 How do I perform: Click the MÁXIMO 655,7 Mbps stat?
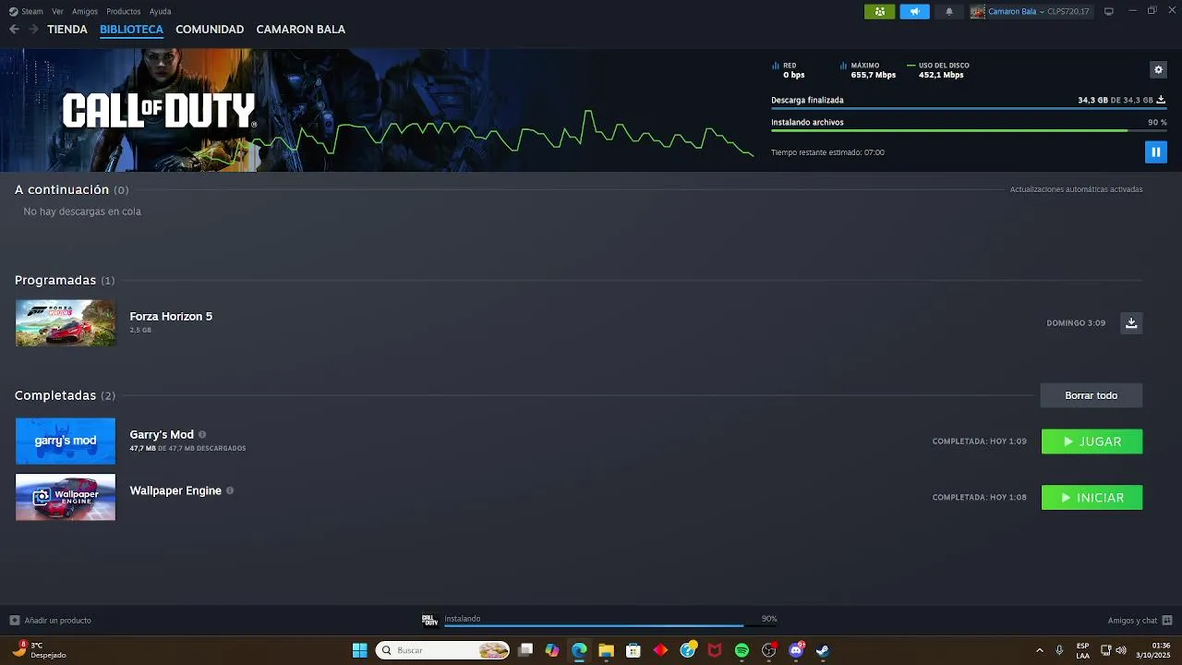pos(868,70)
